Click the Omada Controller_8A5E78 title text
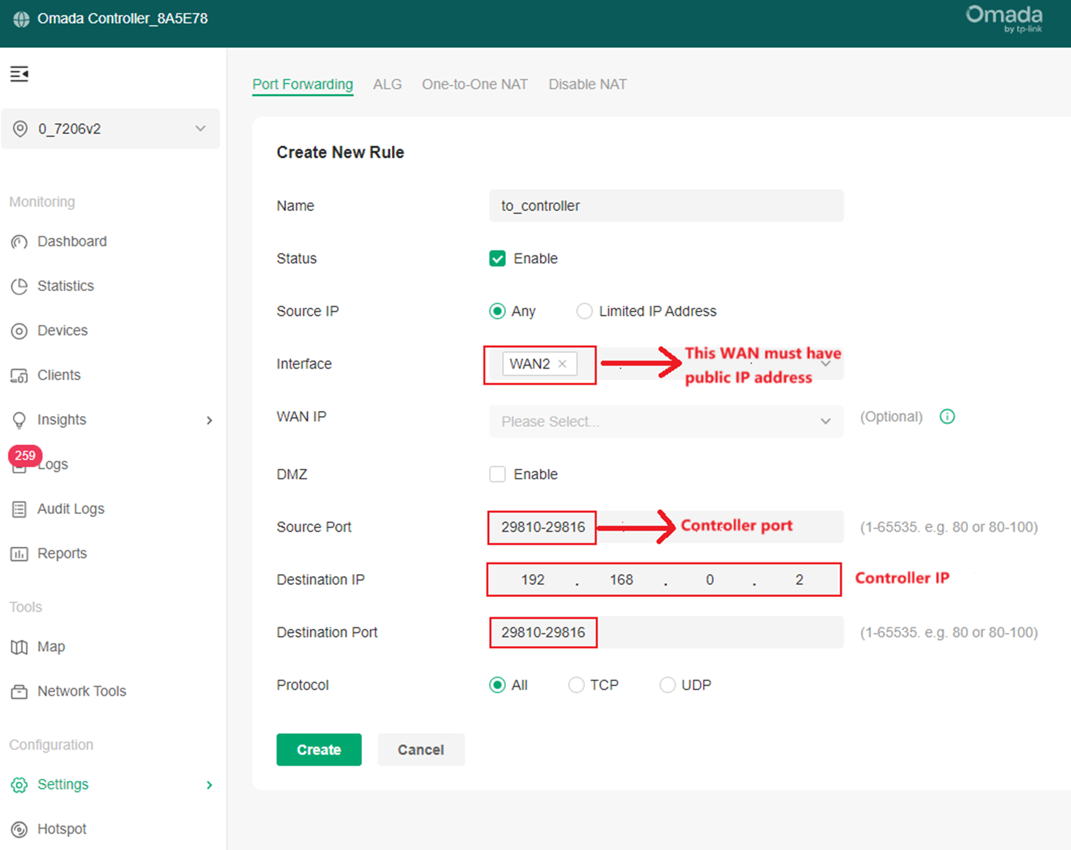The height and width of the screenshot is (850, 1071). (122, 19)
